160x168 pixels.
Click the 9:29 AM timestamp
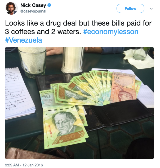point(12,165)
